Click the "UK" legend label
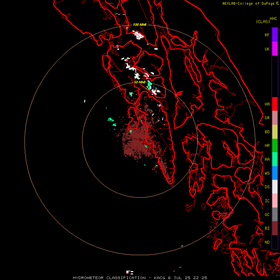280x280 pixels. click(x=267, y=49)
